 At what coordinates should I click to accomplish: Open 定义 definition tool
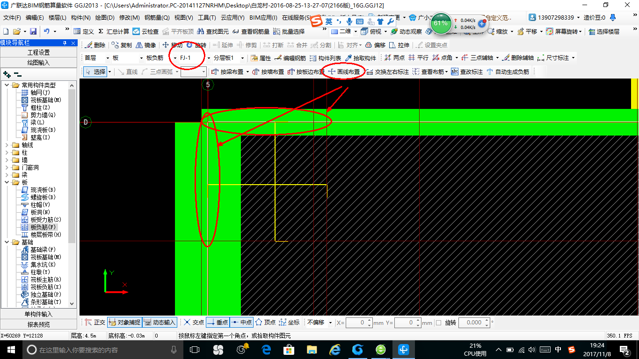tap(84, 31)
